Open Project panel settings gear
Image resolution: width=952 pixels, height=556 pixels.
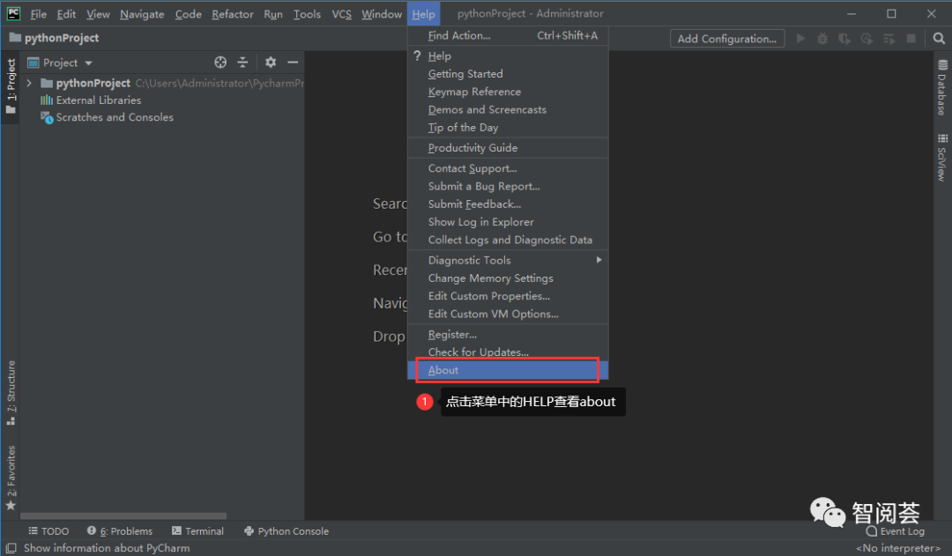[x=271, y=62]
